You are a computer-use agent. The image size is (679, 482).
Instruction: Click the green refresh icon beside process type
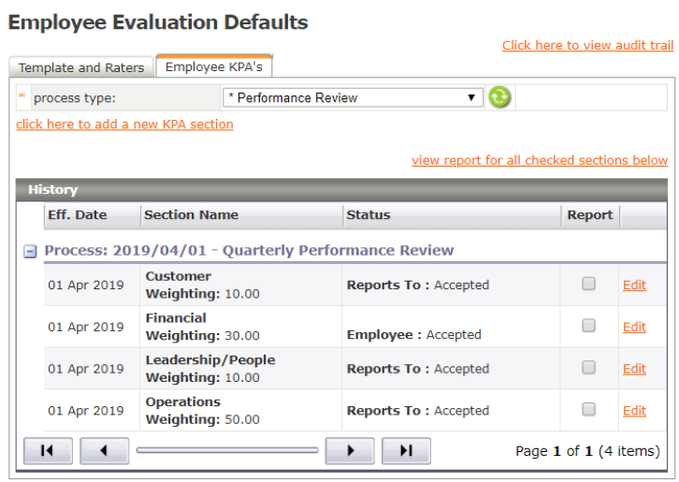tap(499, 97)
